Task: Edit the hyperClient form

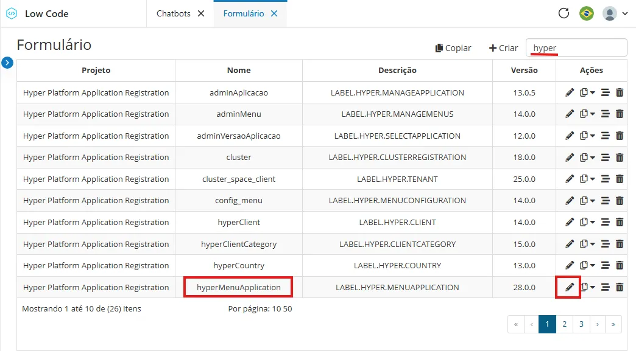Action: pos(570,222)
